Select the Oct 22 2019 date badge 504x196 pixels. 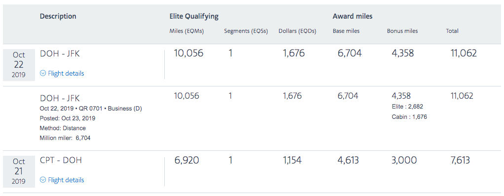19,65
